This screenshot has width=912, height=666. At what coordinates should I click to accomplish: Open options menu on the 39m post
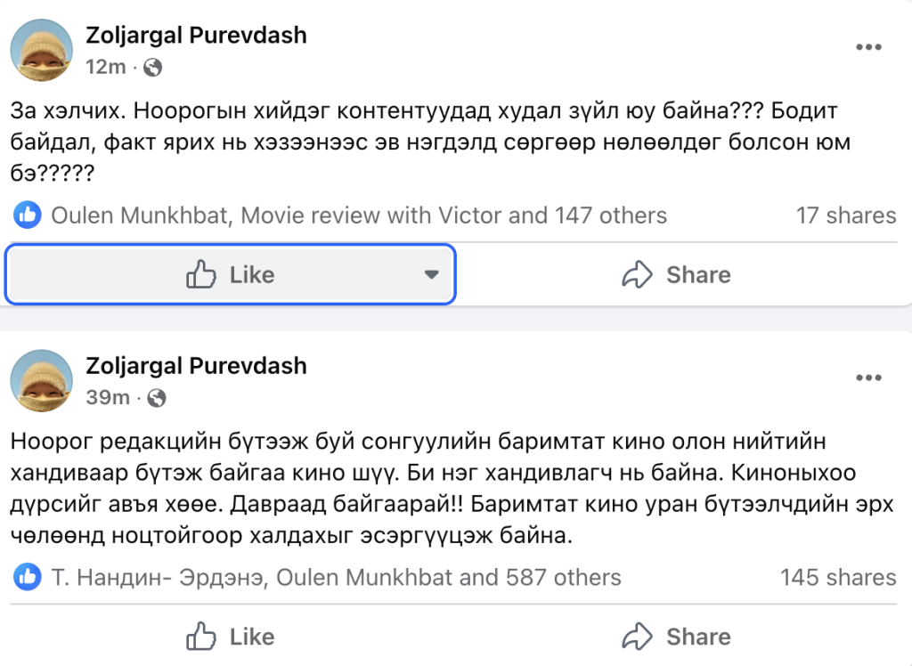(x=868, y=378)
